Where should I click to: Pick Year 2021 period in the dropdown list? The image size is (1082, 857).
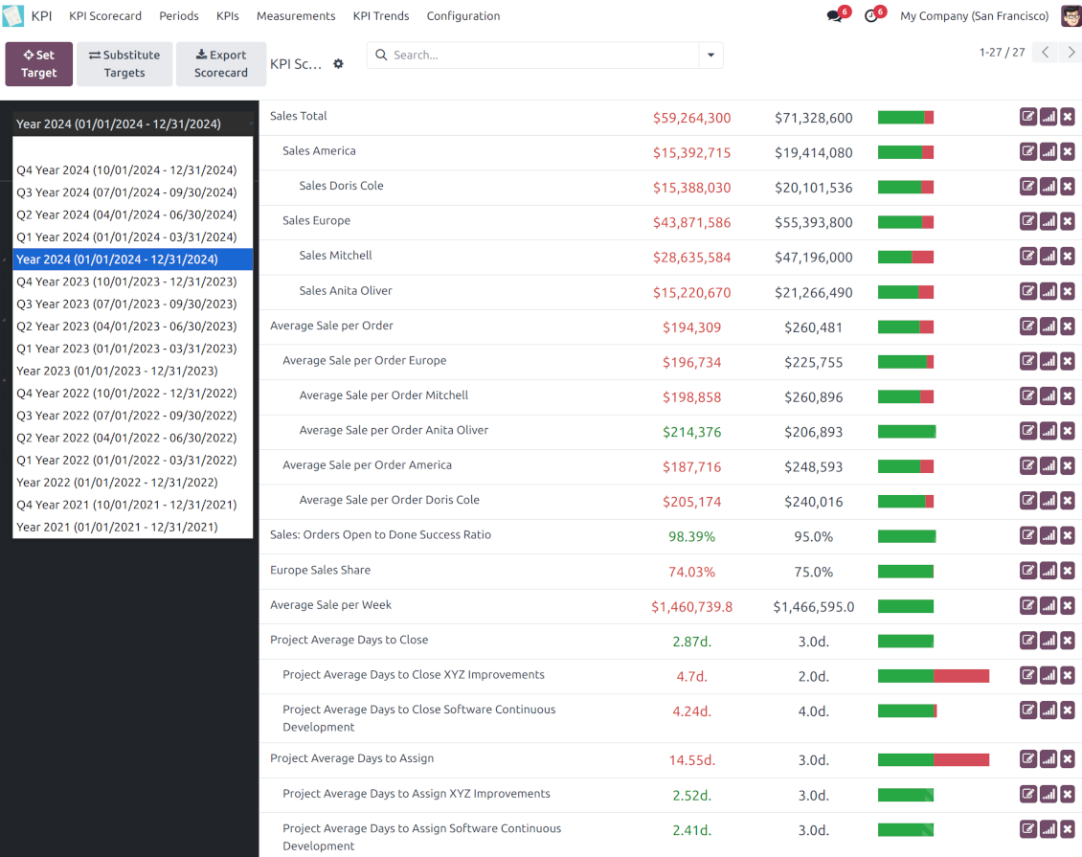pyautogui.click(x=117, y=527)
